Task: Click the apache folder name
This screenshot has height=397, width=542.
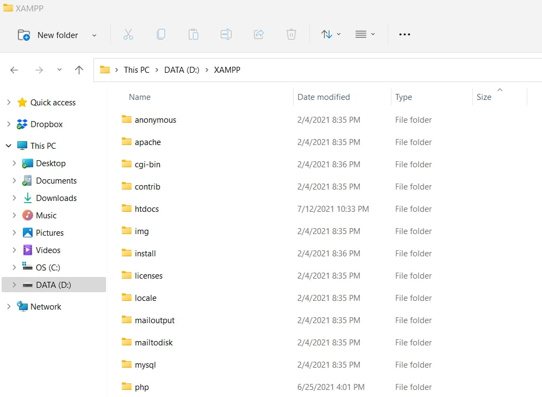Action: [x=148, y=143]
